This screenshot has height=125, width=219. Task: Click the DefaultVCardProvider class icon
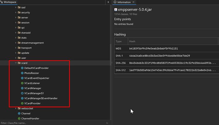(x=22, y=68)
